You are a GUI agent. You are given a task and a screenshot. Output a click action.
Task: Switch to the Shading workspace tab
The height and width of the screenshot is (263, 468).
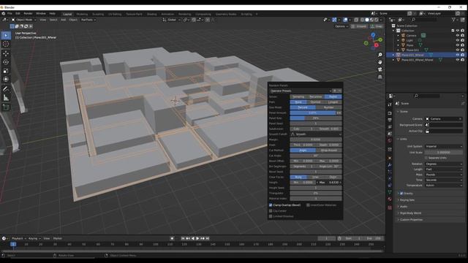151,14
